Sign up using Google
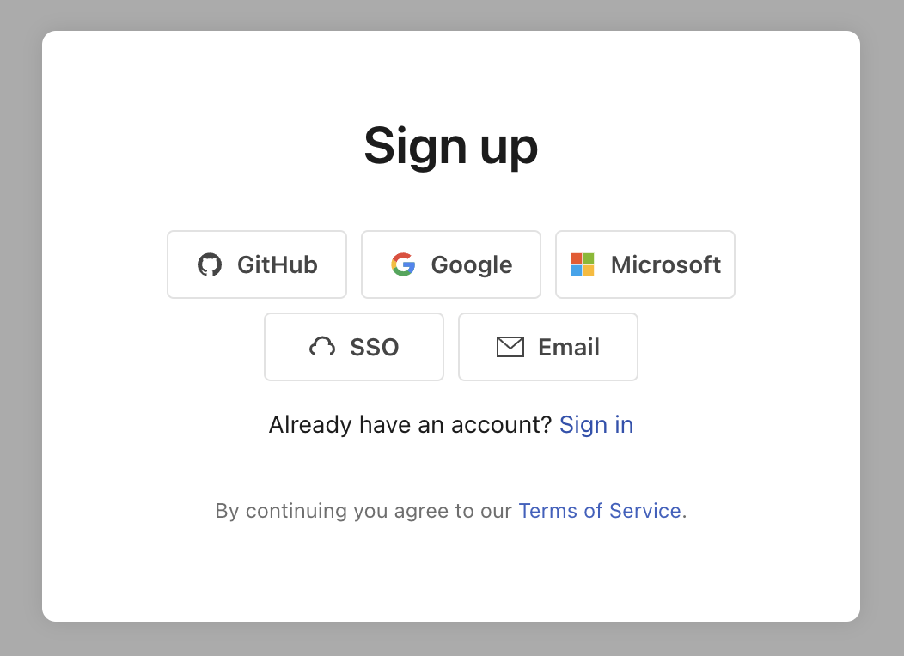The width and height of the screenshot is (904, 656). 450,264
